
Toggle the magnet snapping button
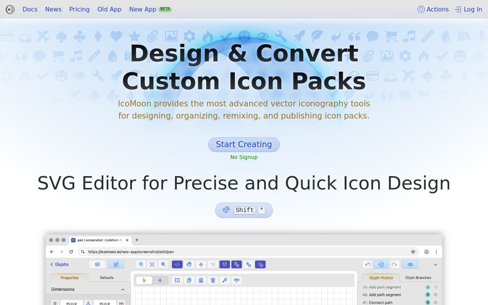tap(225, 264)
